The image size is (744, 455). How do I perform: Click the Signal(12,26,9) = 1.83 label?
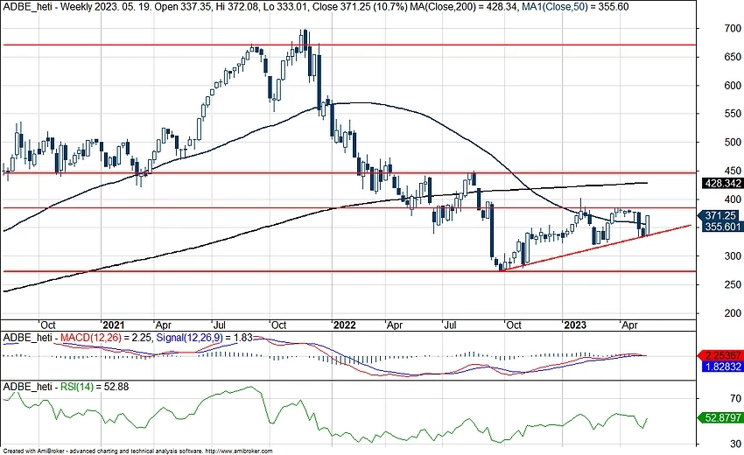pyautogui.click(x=205, y=338)
